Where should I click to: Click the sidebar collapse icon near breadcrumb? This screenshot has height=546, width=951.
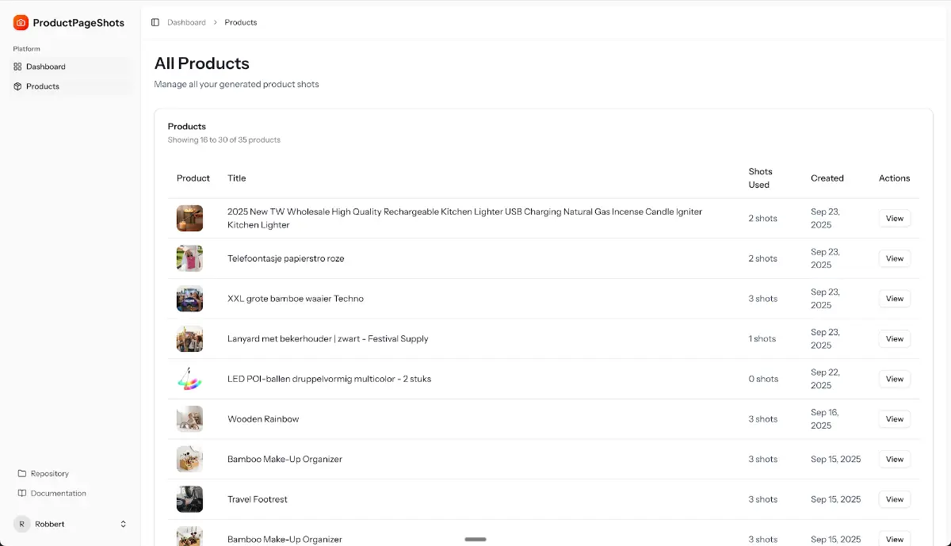click(x=155, y=22)
